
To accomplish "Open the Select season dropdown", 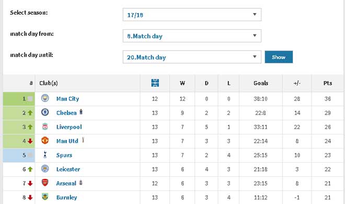I will (x=192, y=15).
